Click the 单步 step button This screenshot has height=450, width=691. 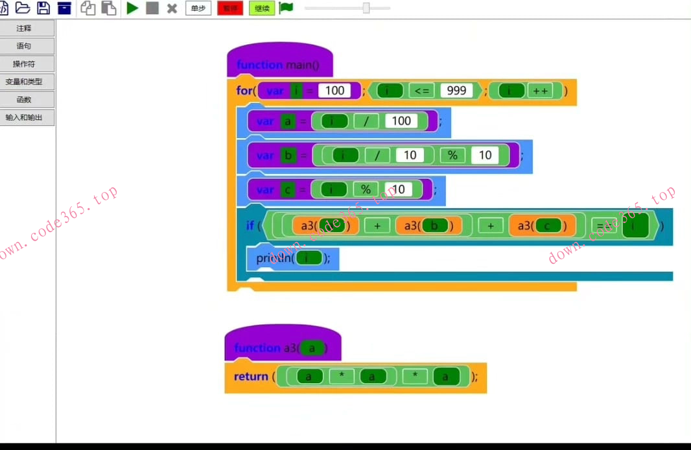(198, 8)
